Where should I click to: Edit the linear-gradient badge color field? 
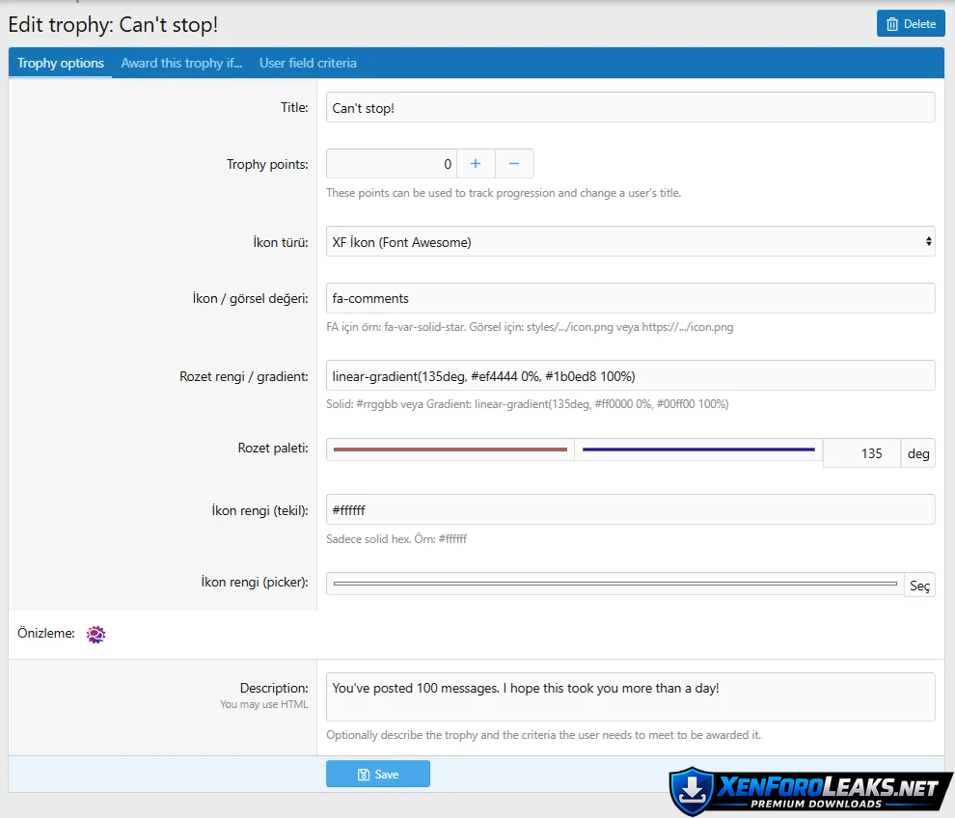[x=630, y=375]
